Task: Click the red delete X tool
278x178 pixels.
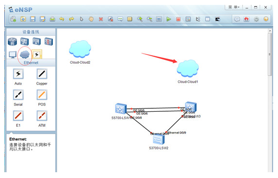Action: (x=101, y=19)
